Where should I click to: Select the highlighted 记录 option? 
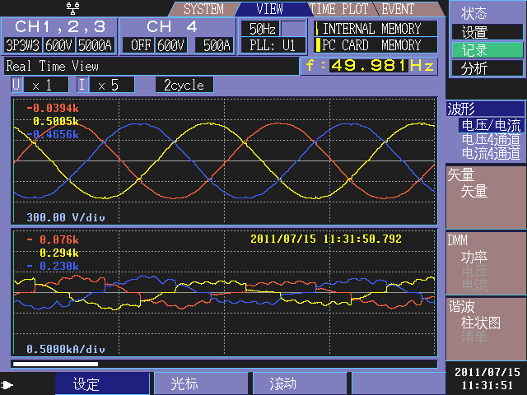(x=487, y=50)
